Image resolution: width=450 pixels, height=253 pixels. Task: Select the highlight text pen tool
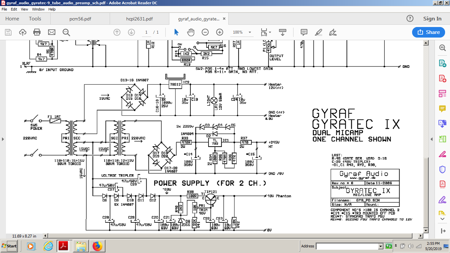click(318, 32)
